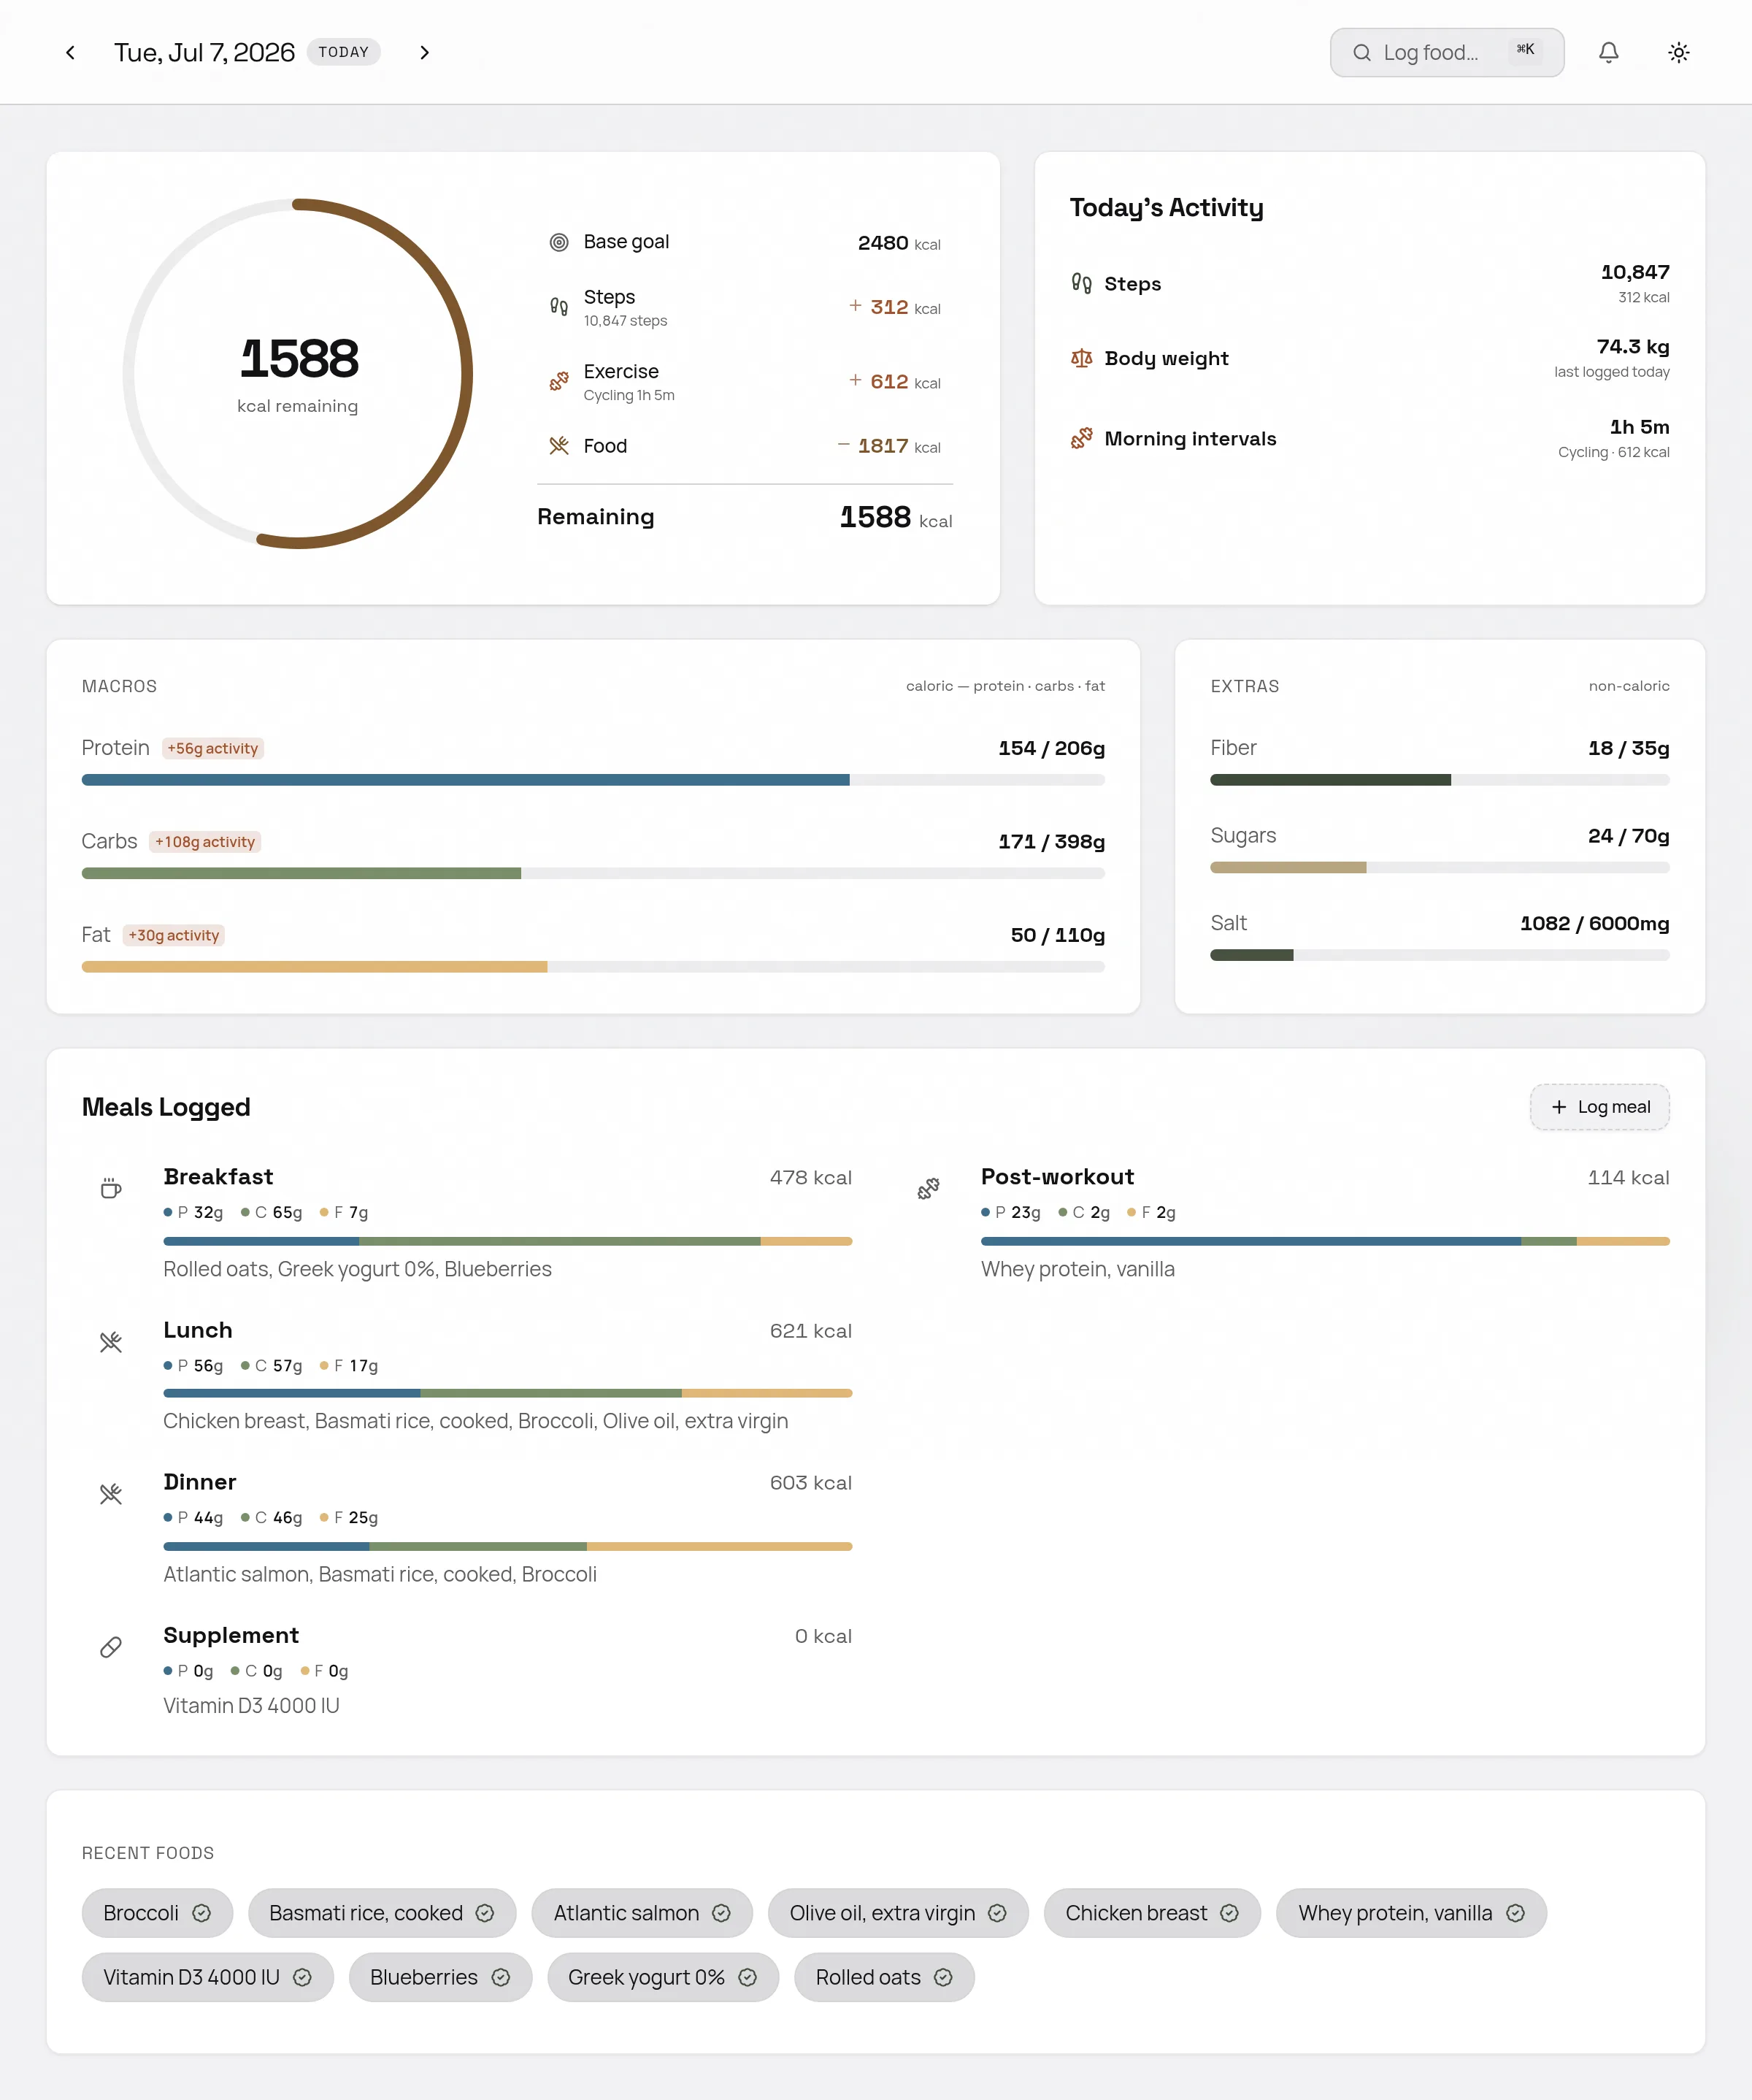Screen dimensions: 1752x2100
Task: Click the 621 kcal Lunch total
Action: click(810, 1331)
